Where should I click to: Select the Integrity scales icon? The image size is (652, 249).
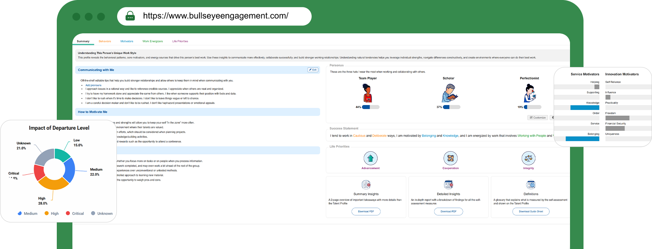pos(528,158)
